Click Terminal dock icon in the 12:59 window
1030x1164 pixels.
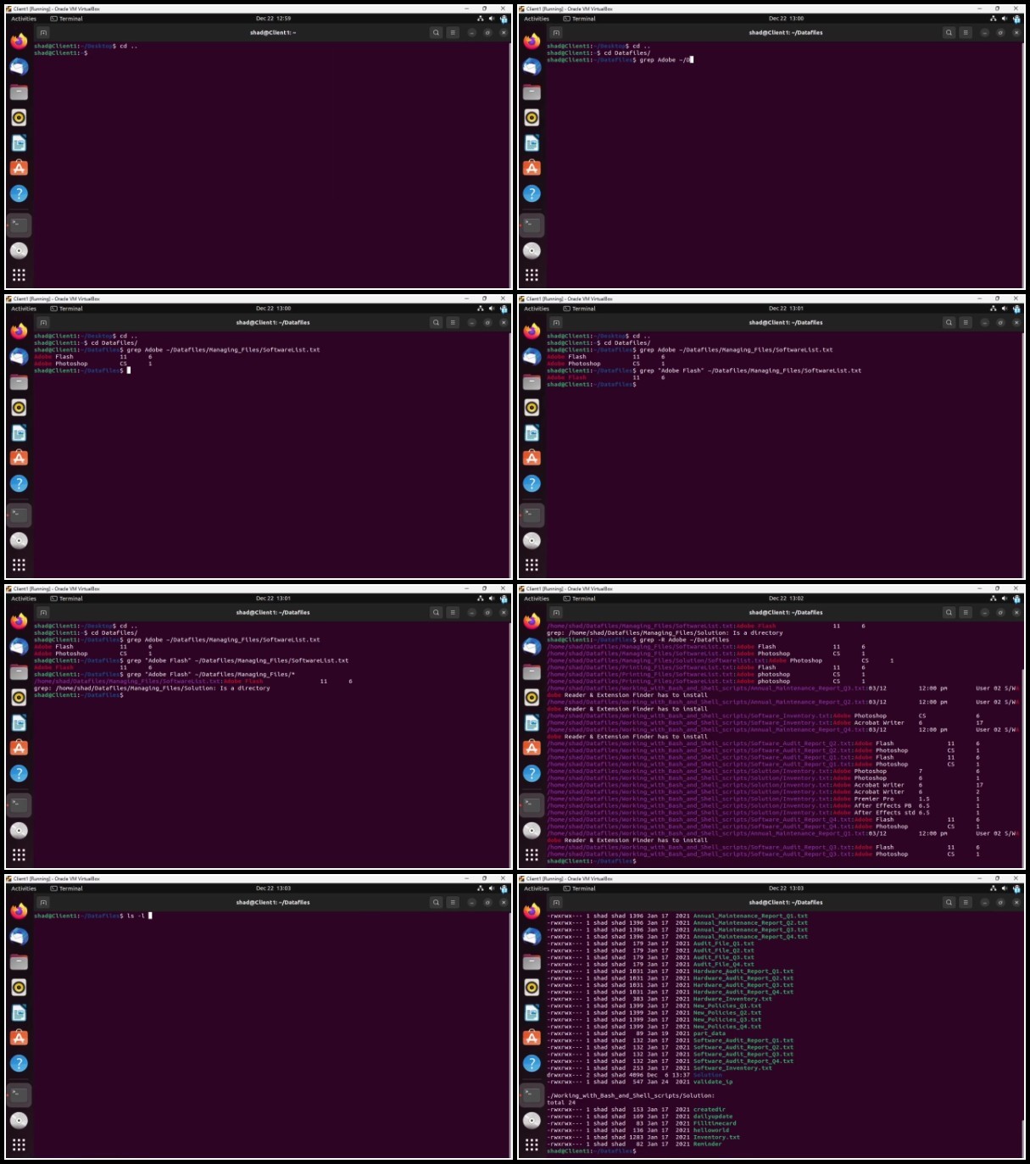tap(19, 225)
